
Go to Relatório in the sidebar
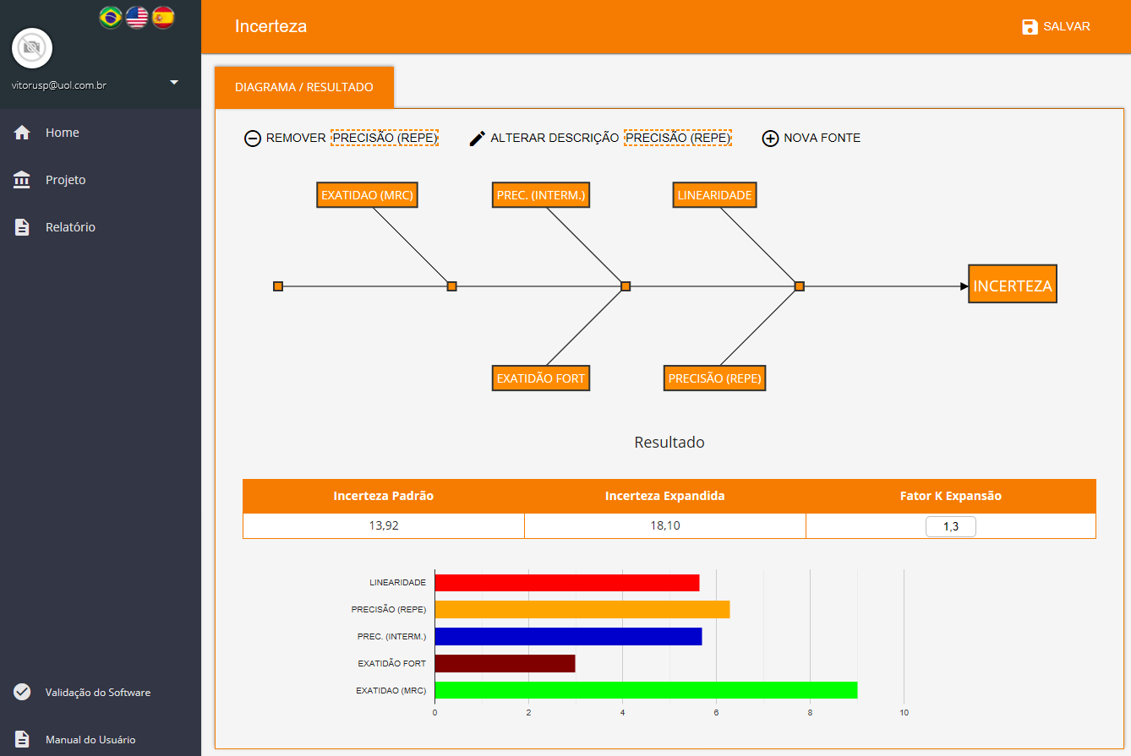[x=70, y=227]
